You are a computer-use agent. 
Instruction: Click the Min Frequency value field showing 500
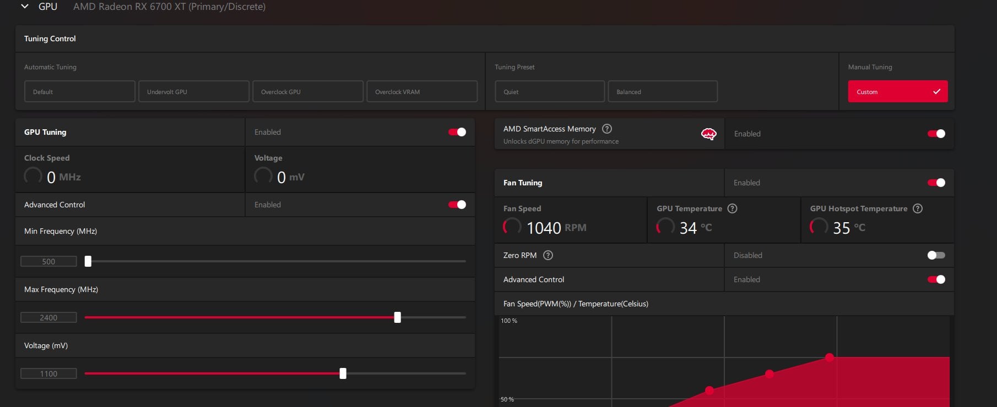48,261
